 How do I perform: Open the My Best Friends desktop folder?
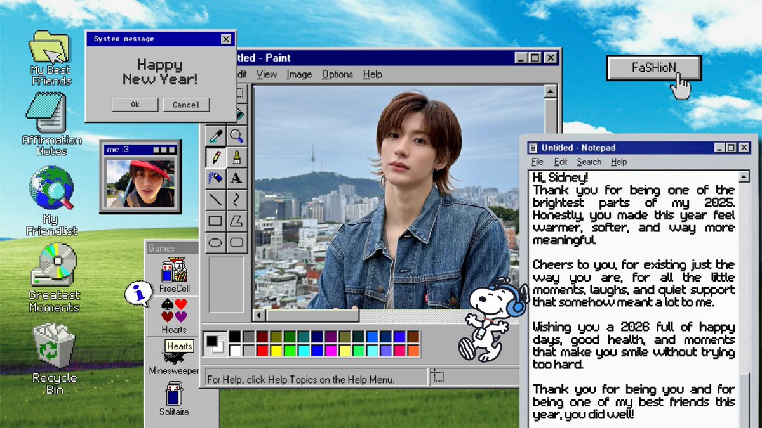pyautogui.click(x=51, y=58)
